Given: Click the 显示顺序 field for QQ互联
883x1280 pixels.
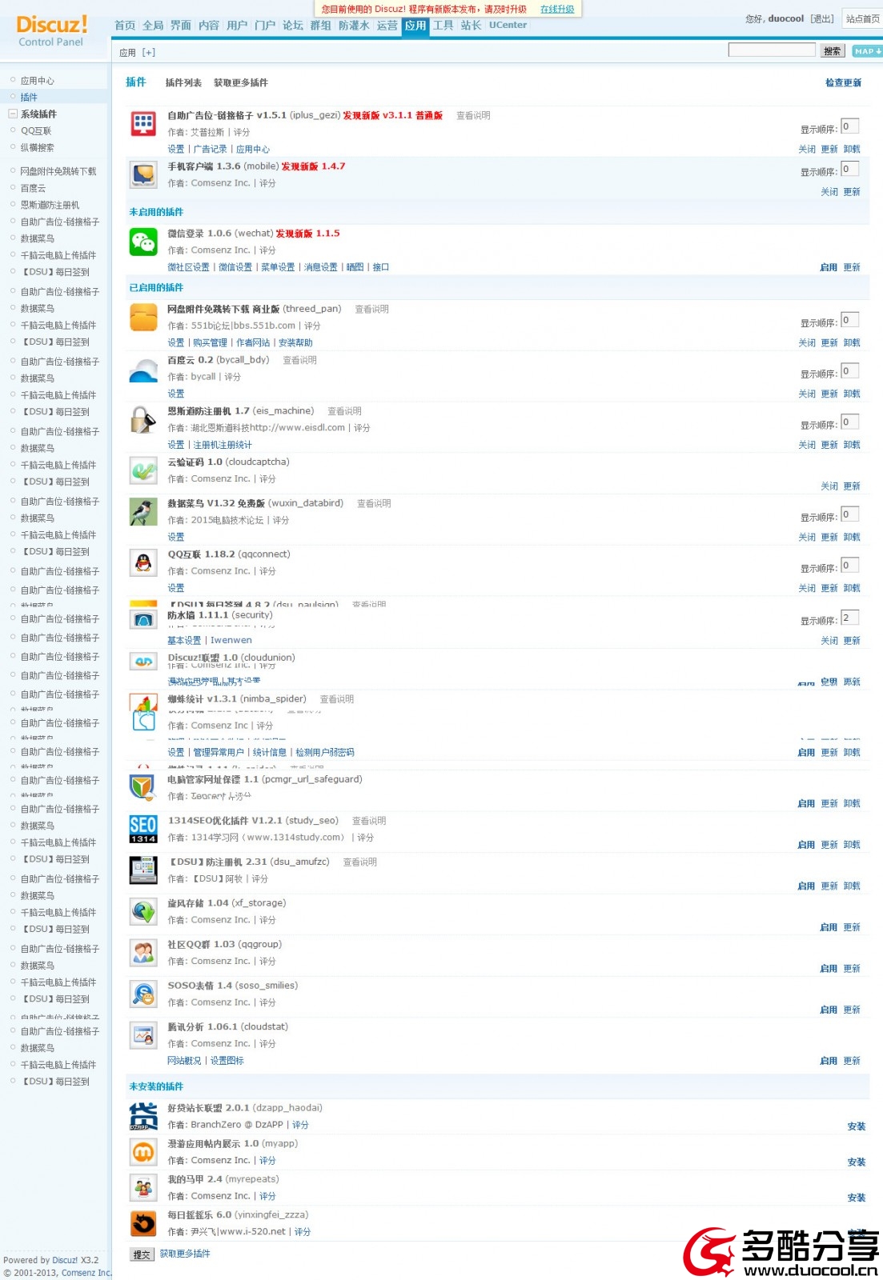Looking at the screenshot, I should tap(849, 566).
